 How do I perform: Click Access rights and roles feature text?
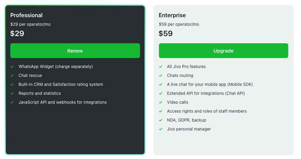coord(207,111)
